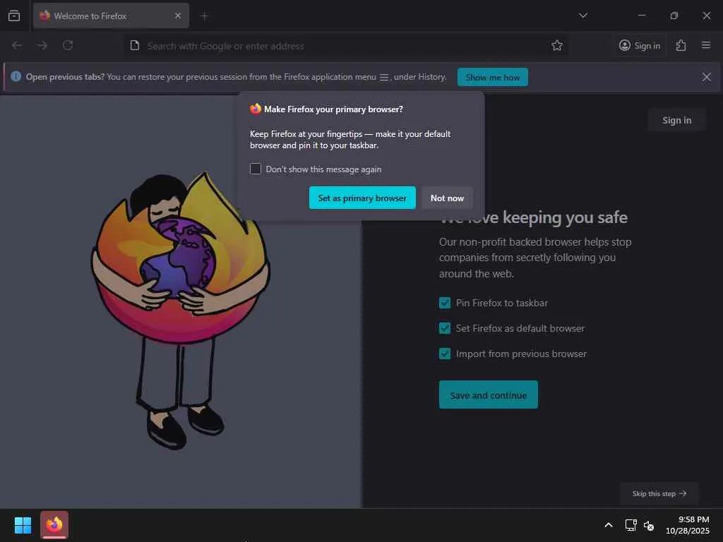Click Save and continue
Screen dimensions: 723x542
(x=489, y=395)
